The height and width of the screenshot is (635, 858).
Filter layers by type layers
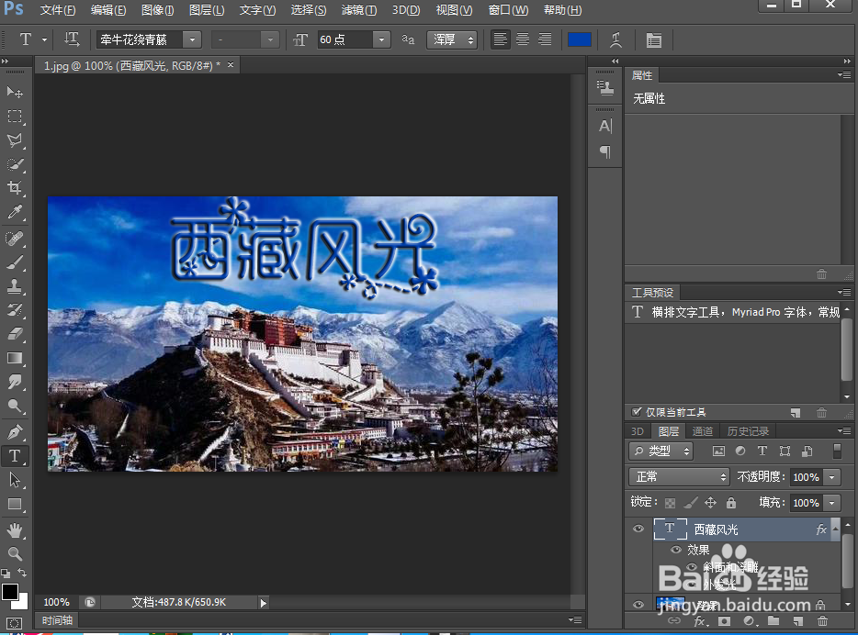tap(762, 451)
